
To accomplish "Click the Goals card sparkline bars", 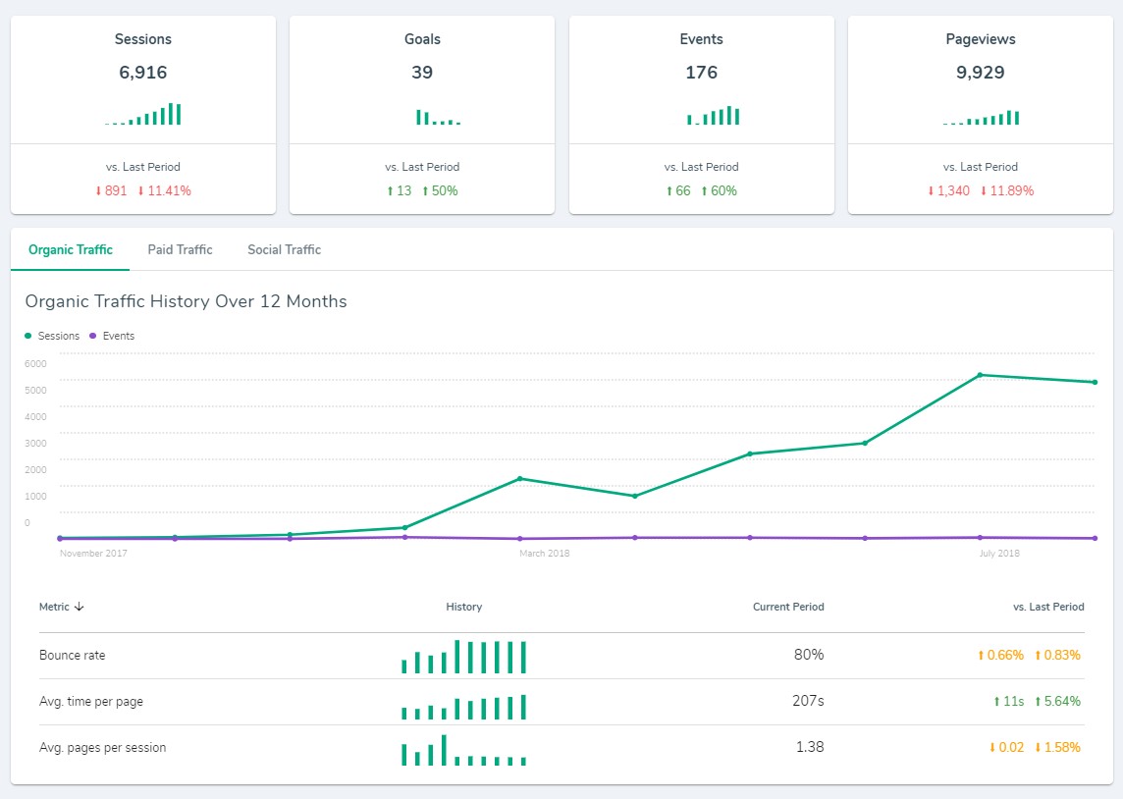I will 439,118.
